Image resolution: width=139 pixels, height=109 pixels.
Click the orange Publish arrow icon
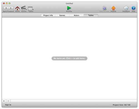113,8
